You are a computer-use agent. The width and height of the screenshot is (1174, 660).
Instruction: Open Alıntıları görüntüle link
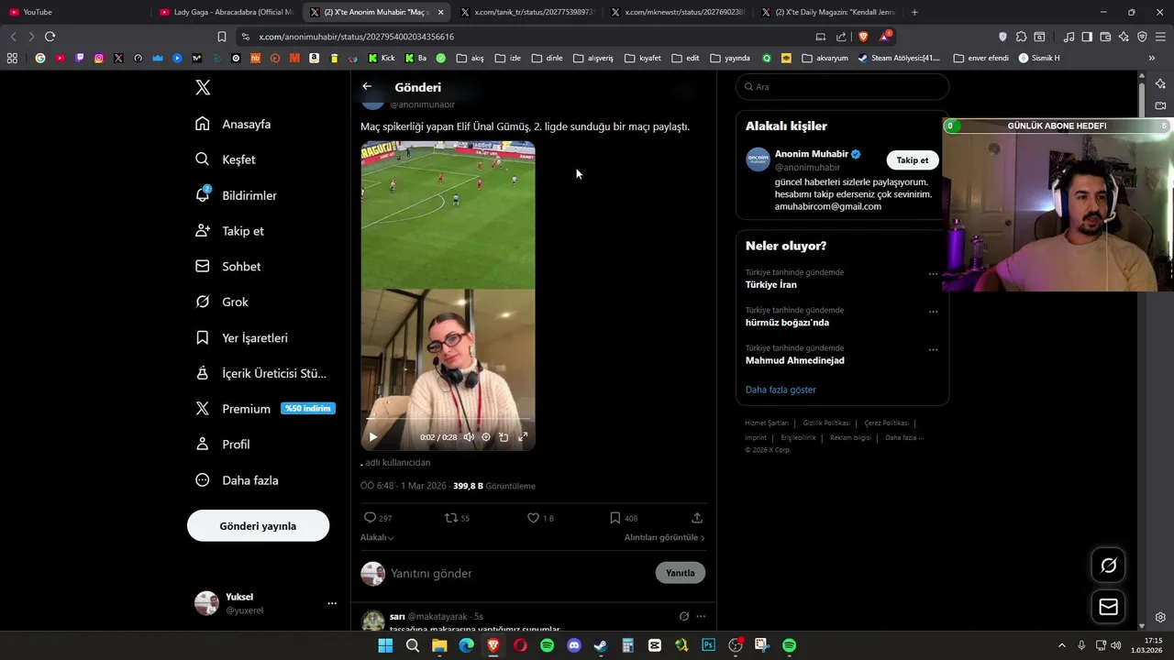tap(664, 538)
